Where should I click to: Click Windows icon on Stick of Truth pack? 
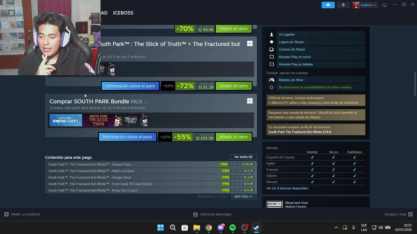(x=250, y=44)
